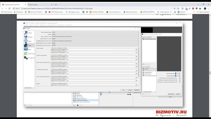Add a scene with plus in Scenes toolbar
The image size is (211, 119).
click(25, 105)
